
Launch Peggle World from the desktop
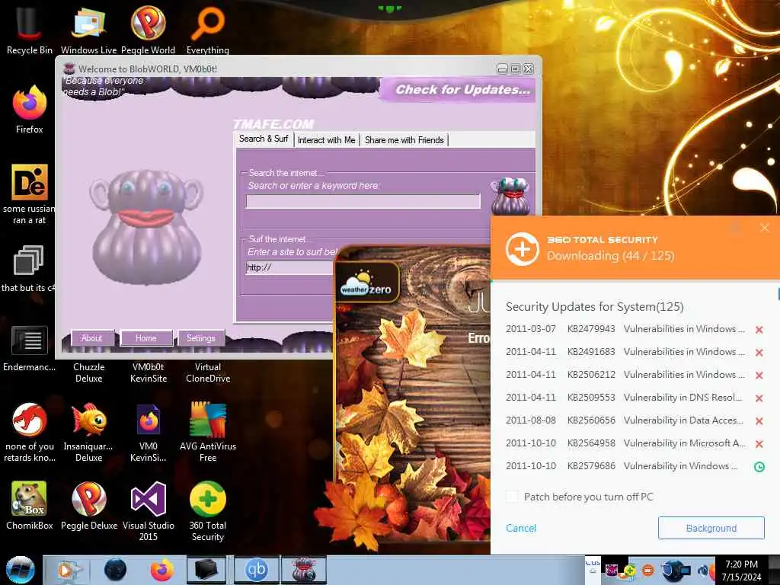coord(148,29)
